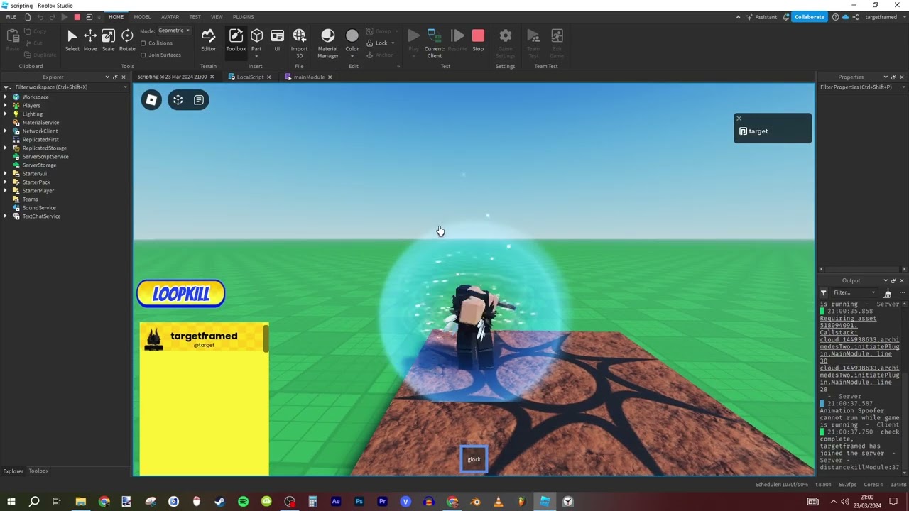Expand the ReplicatedStorage node
Screen dimensions: 909x511
(6, 148)
